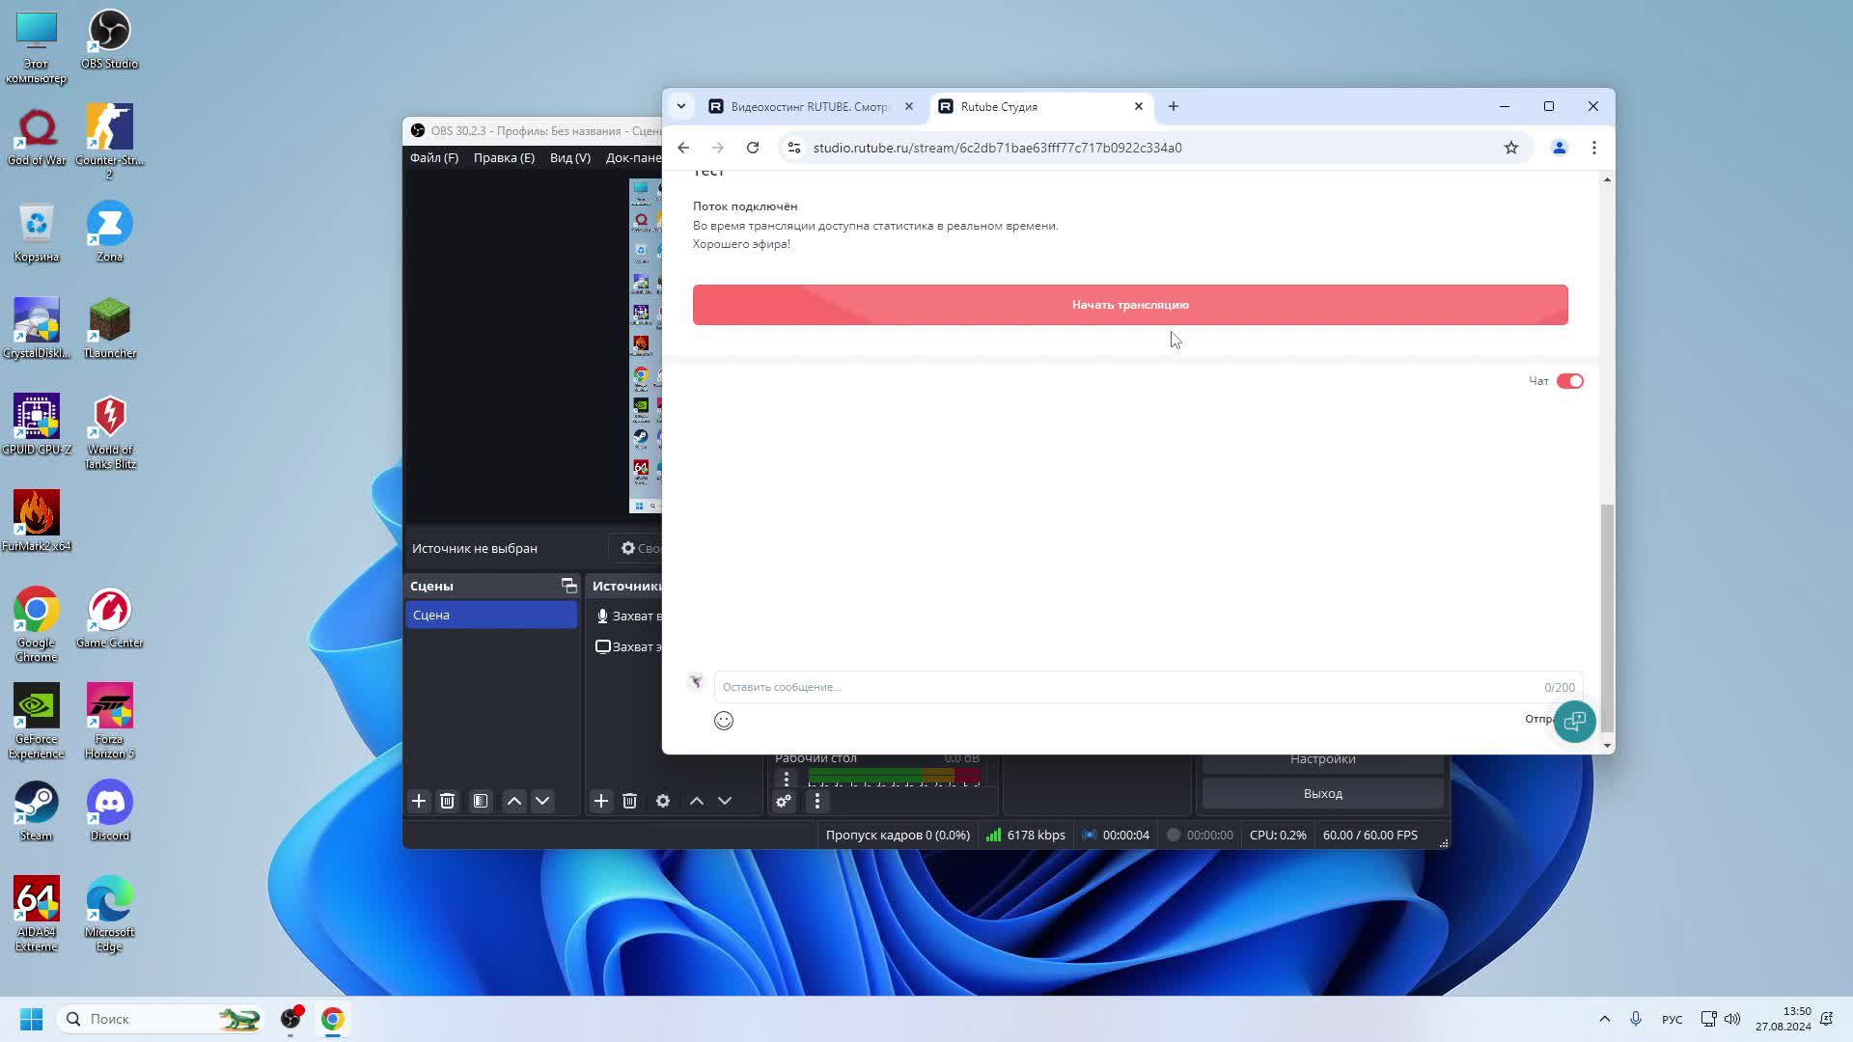
Task: Select the Сцена scene in OBS
Action: pyautogui.click(x=491, y=615)
